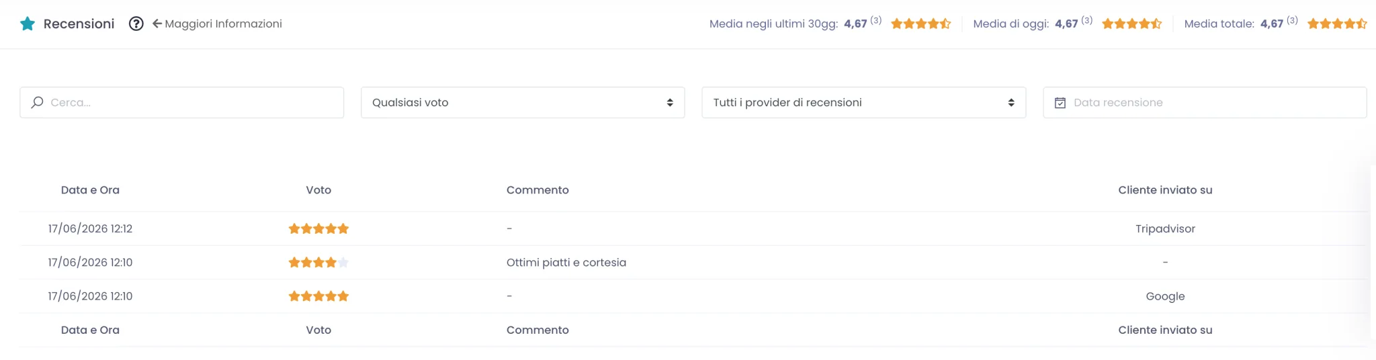Open the Qualsiasi voto dropdown

(x=523, y=102)
